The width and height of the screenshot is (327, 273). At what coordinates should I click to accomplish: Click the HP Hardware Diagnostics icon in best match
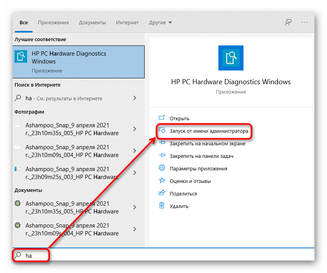(21, 57)
